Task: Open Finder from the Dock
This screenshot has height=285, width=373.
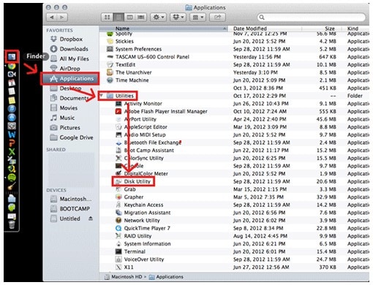Action: click(x=12, y=57)
